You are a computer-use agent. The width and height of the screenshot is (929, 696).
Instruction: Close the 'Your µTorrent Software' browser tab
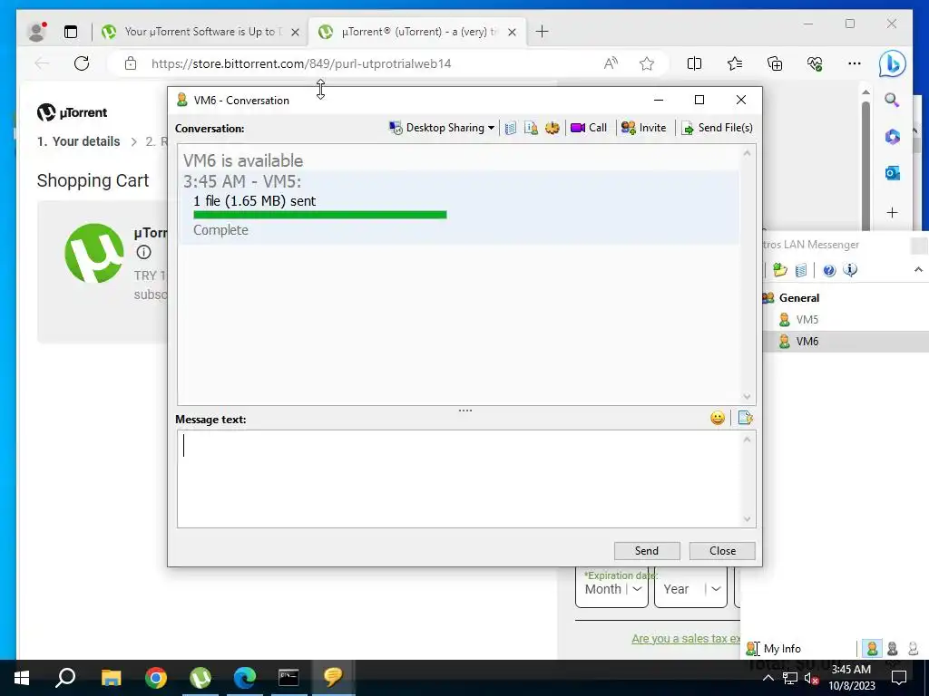(x=295, y=32)
